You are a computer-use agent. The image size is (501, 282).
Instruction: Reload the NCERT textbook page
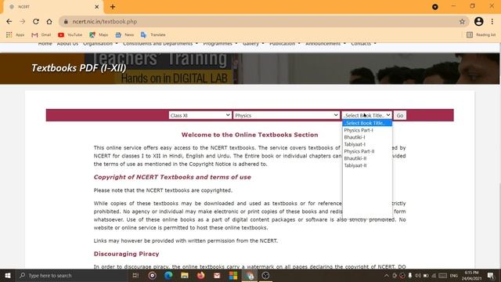(x=36, y=21)
